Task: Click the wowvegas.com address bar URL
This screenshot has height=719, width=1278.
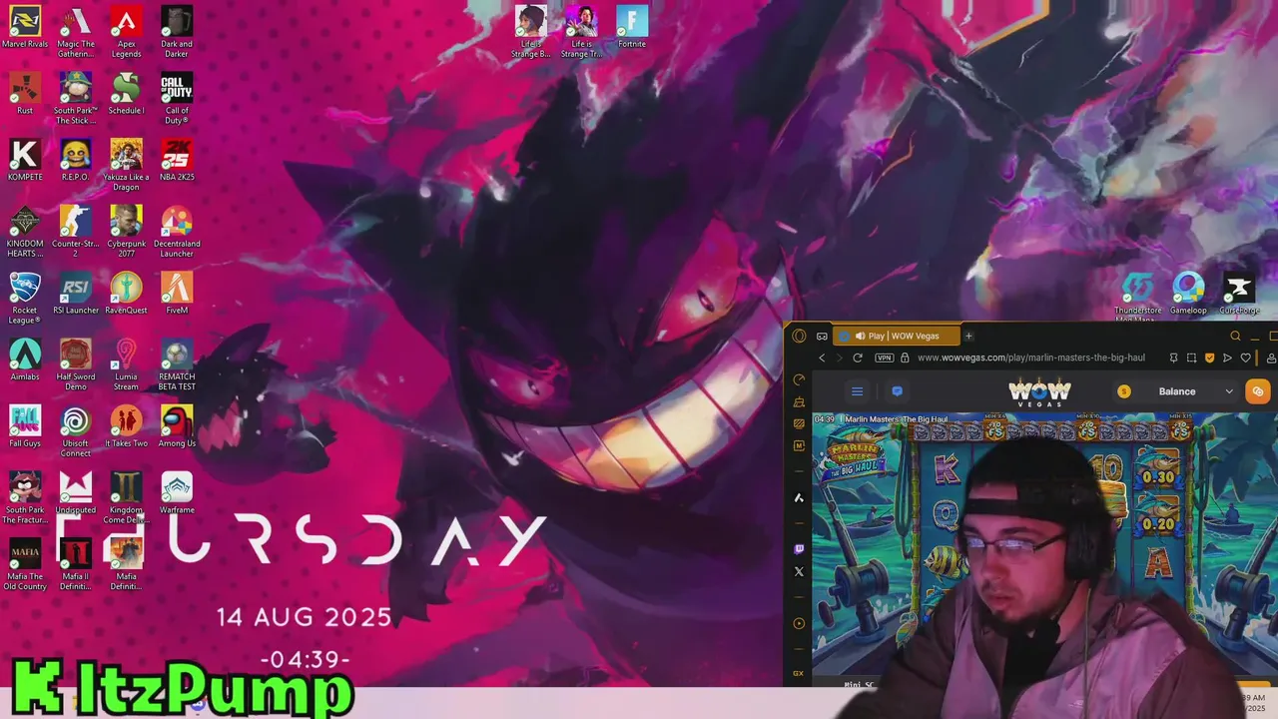Action: pyautogui.click(x=1030, y=358)
